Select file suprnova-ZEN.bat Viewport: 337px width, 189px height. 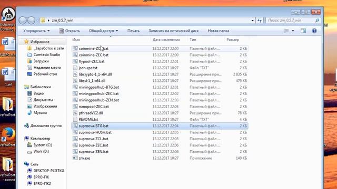point(94,152)
